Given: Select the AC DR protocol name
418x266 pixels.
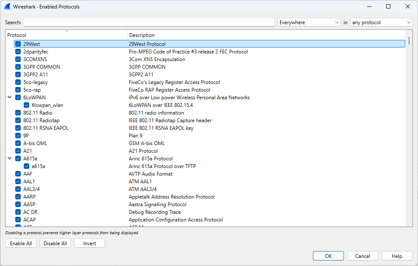Looking at the screenshot, I should [30, 212].
